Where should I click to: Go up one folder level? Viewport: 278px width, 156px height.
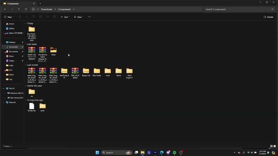[19, 9]
